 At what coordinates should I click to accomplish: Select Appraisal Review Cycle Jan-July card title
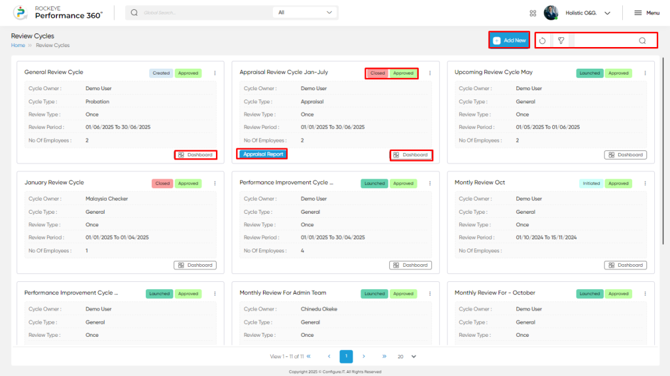click(x=284, y=72)
